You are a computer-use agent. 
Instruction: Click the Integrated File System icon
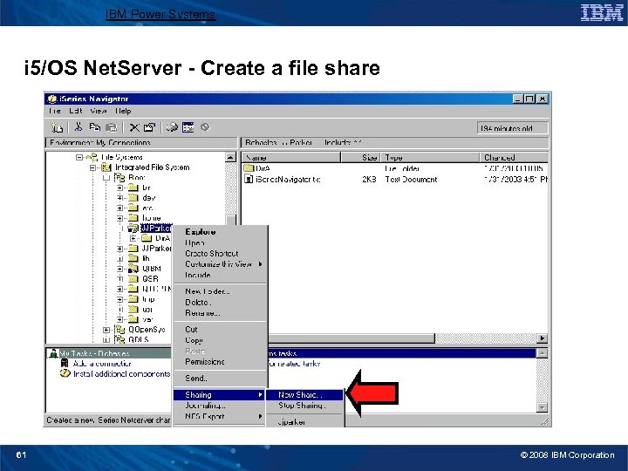pos(106,167)
